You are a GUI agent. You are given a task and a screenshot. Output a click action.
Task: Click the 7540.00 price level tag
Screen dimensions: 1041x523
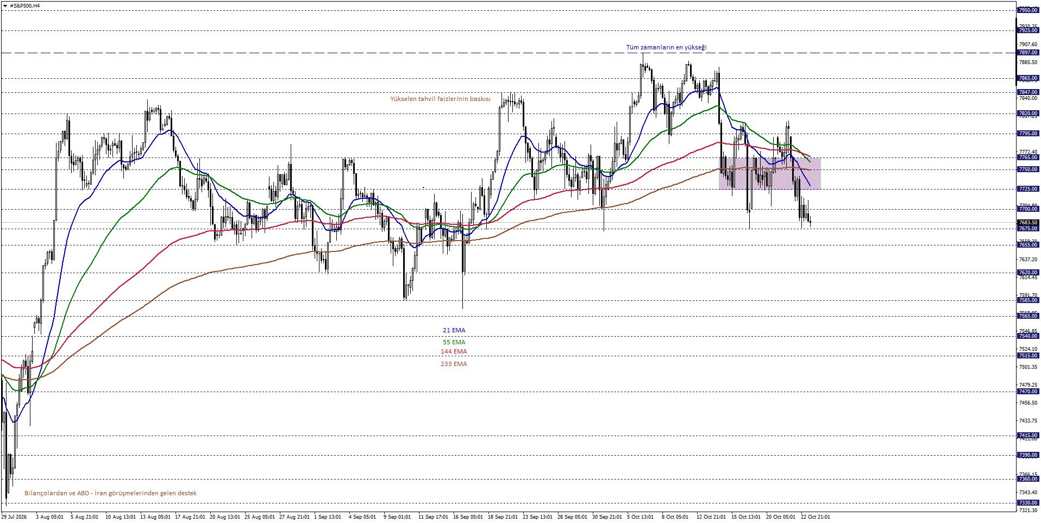(1027, 336)
